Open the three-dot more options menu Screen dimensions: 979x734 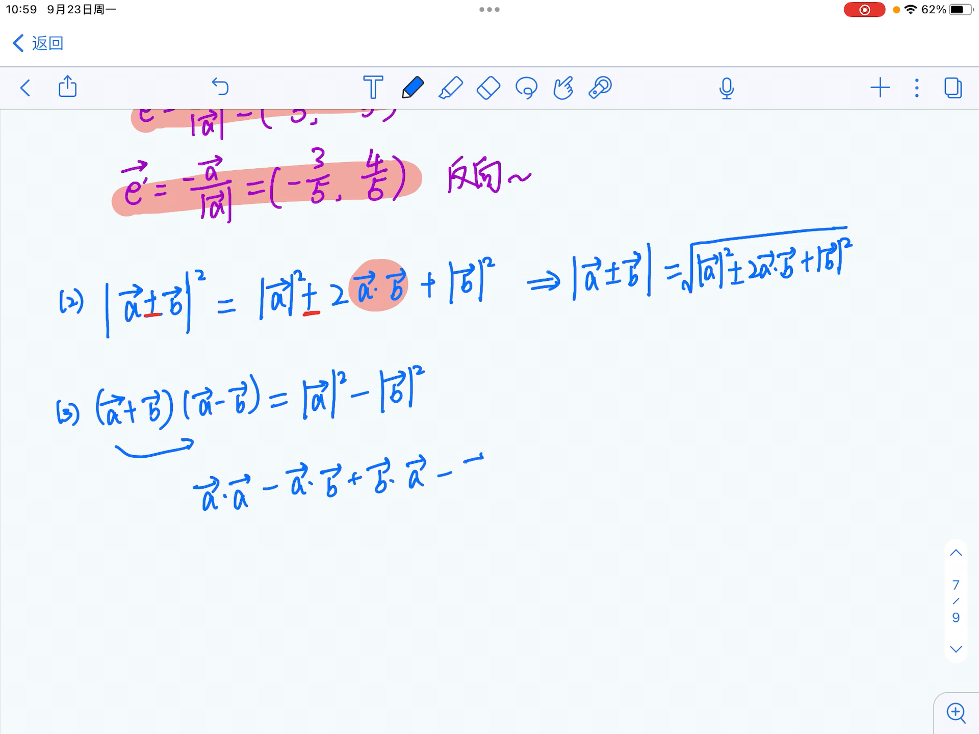[x=916, y=88]
